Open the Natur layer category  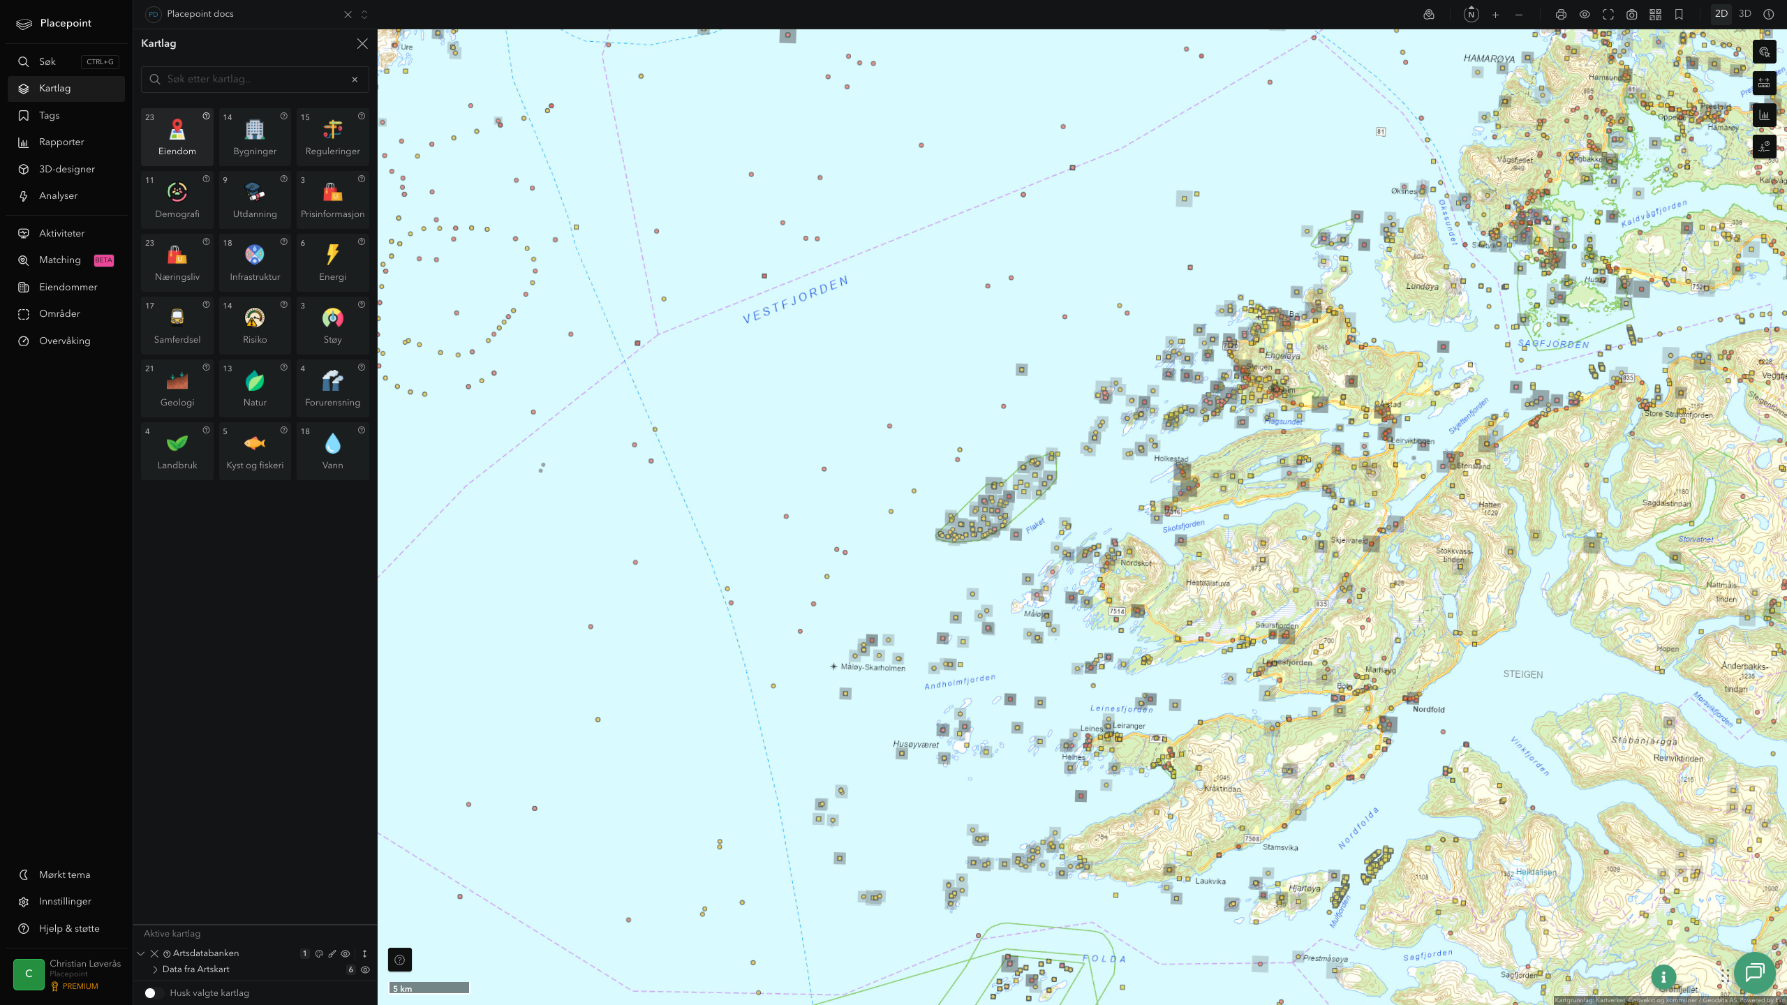click(255, 388)
